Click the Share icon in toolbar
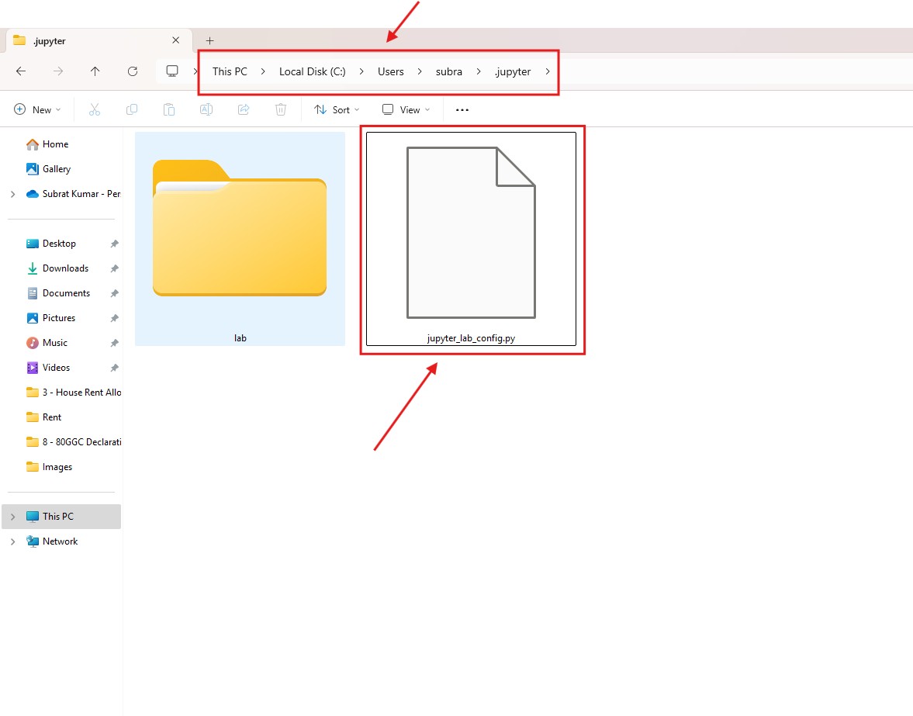This screenshot has width=913, height=716. click(x=244, y=110)
